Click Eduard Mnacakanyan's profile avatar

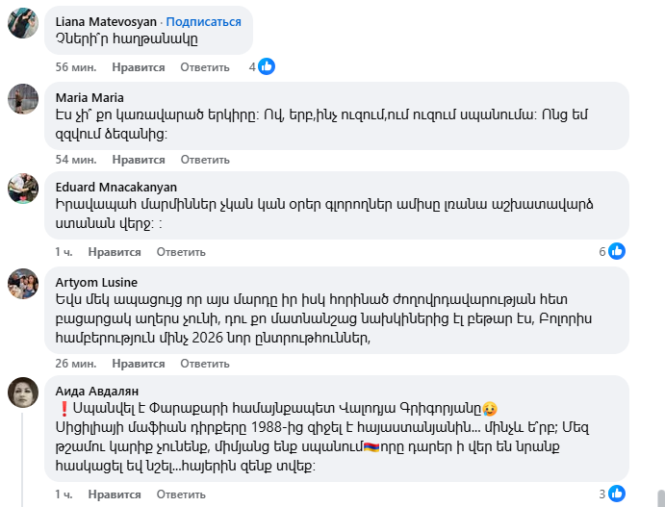tap(23, 189)
